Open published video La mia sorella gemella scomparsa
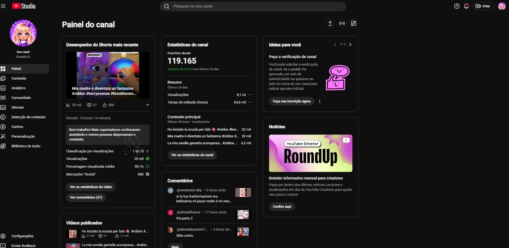 point(108,245)
